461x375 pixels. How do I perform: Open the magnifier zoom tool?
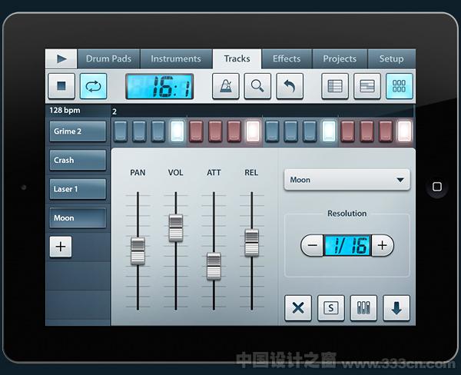coord(257,86)
